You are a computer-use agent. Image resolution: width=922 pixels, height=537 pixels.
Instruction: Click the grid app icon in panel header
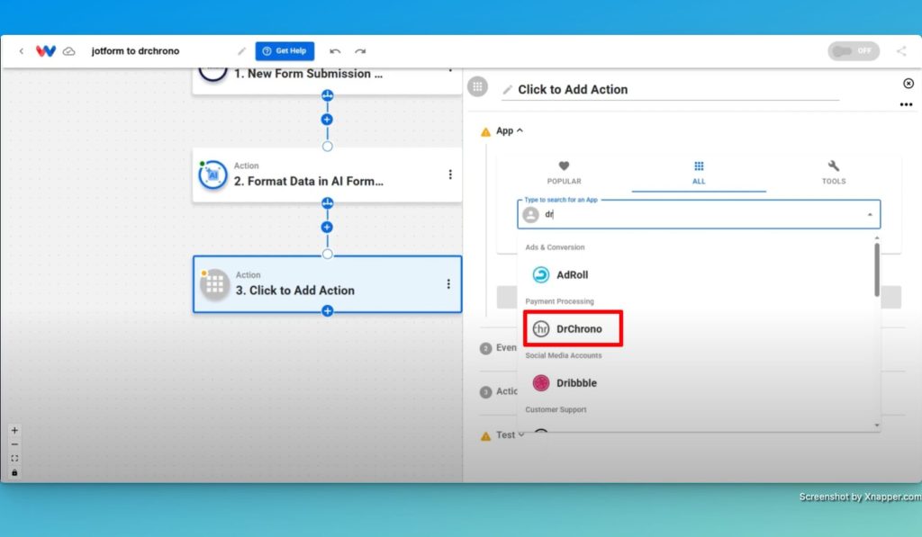(477, 87)
